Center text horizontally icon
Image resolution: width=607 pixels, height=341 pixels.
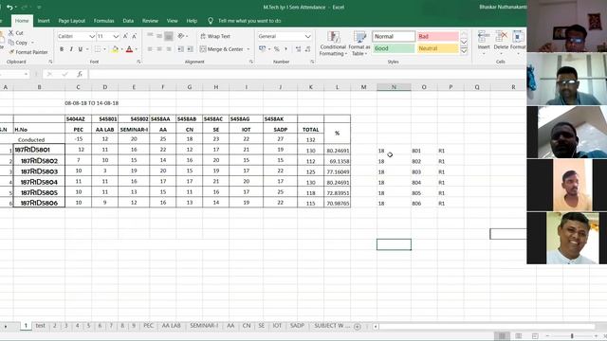tap(159, 49)
